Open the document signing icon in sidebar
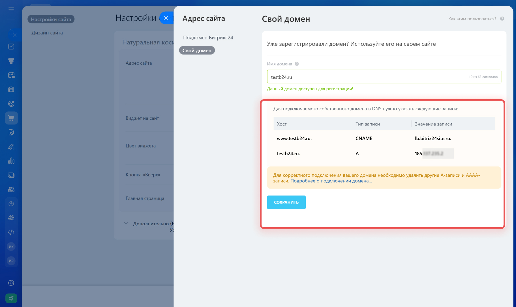Screen dimensions: 516x307 (11, 132)
